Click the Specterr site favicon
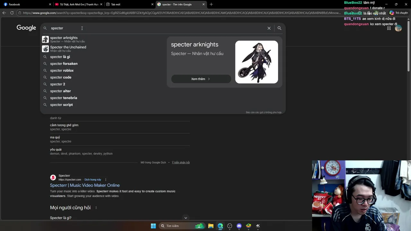Image resolution: width=411 pixels, height=231 pixels. click(53, 177)
